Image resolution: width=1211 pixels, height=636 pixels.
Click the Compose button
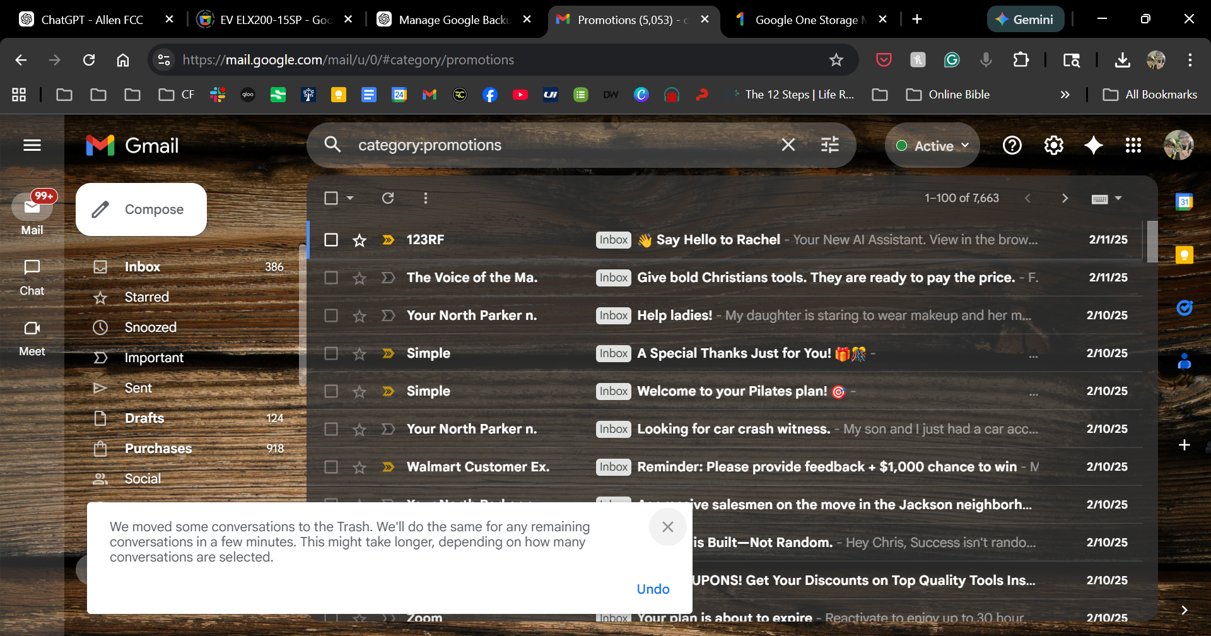(x=141, y=209)
